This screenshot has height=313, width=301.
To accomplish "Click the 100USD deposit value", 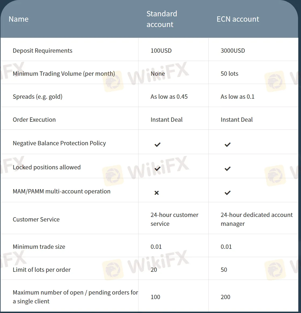I will (161, 51).
